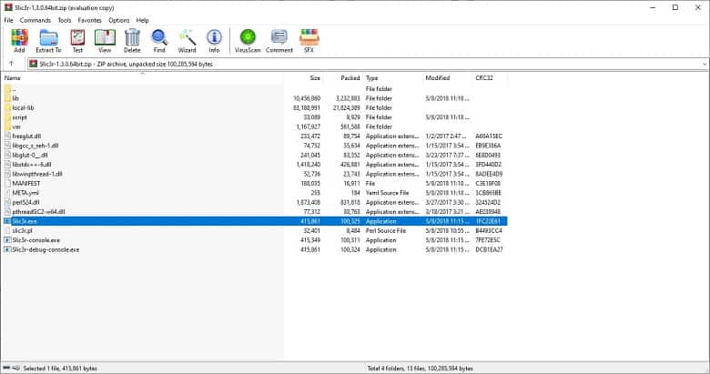This screenshot has width=710, height=374.
Task: Open the Favorites menu
Action: click(89, 20)
